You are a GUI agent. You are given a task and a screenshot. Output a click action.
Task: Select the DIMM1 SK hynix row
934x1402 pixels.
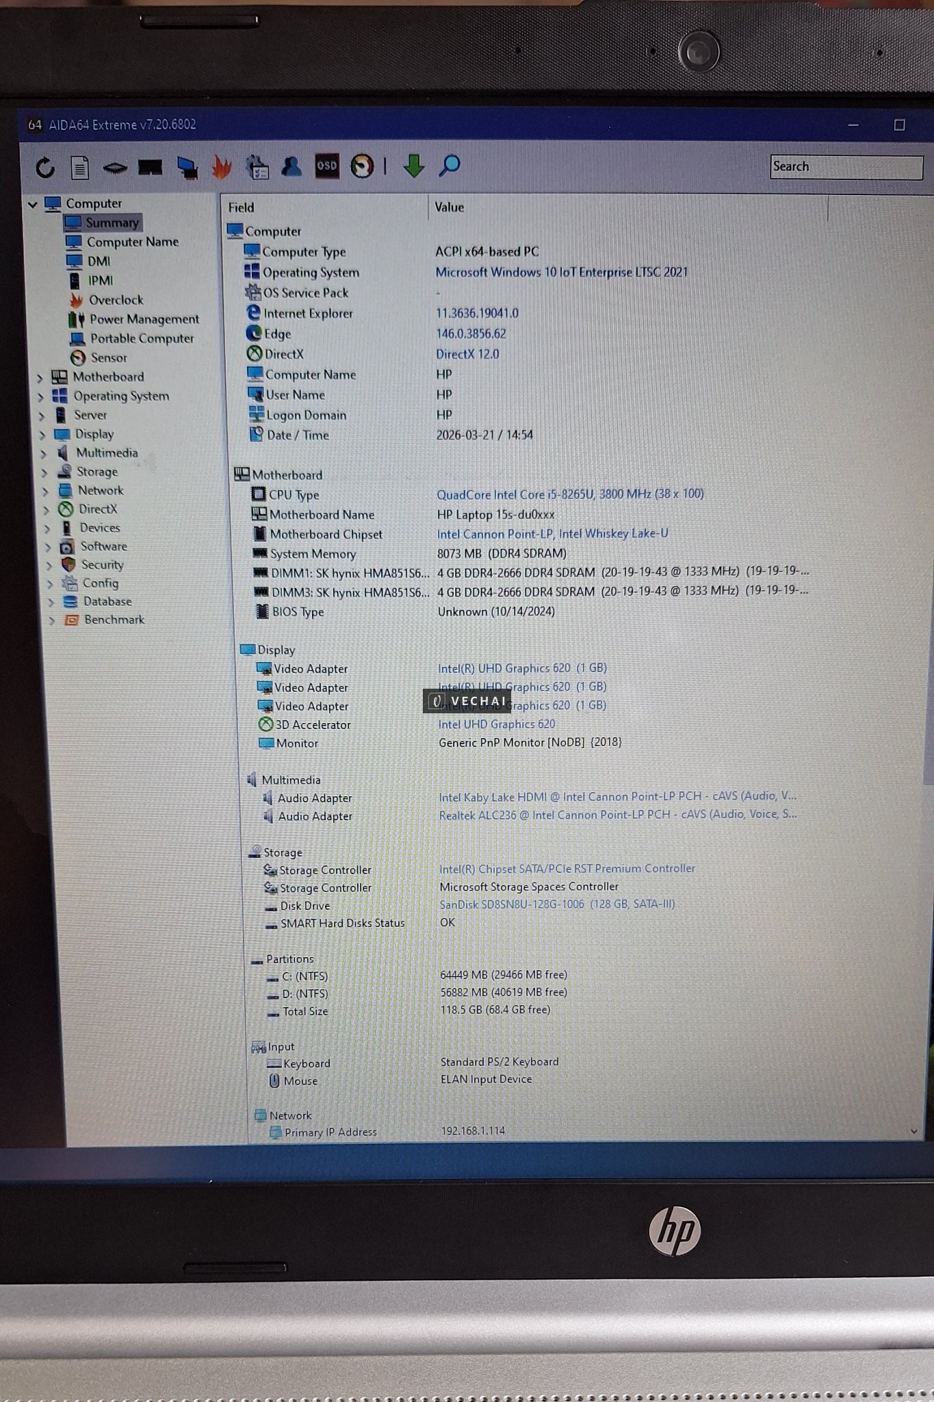pyautogui.click(x=531, y=572)
